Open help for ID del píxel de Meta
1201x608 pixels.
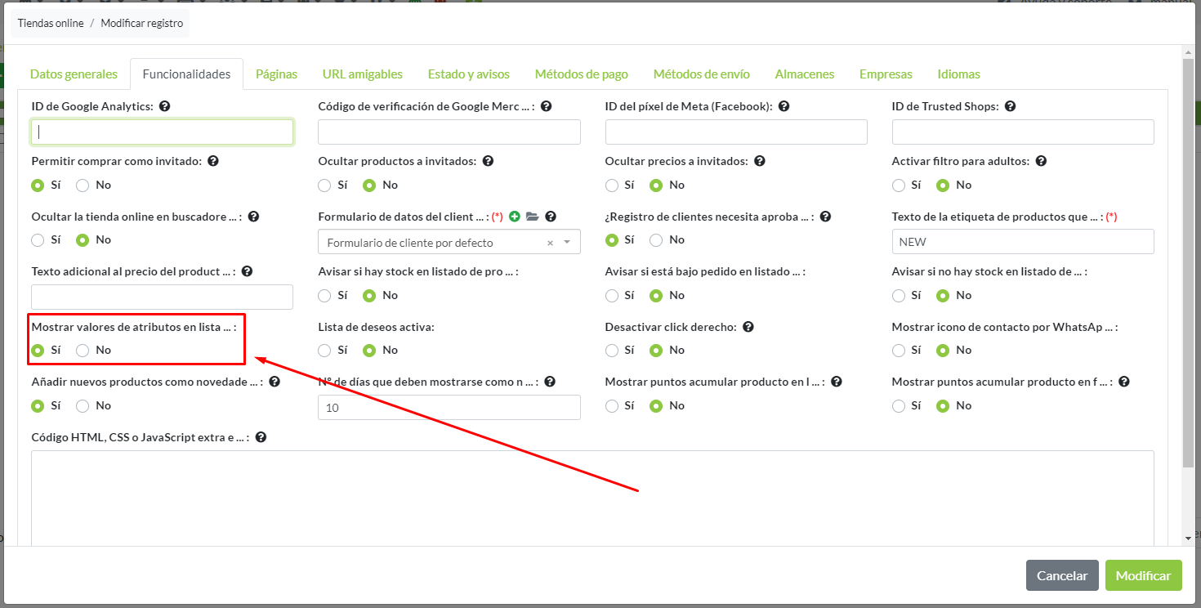784,105
